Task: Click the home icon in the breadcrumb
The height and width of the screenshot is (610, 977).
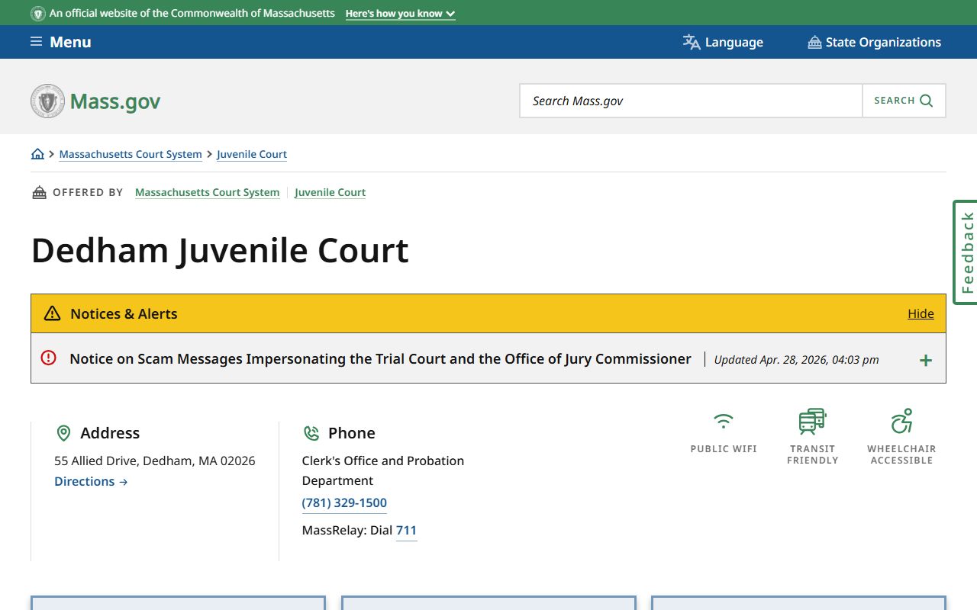Action: tap(37, 154)
